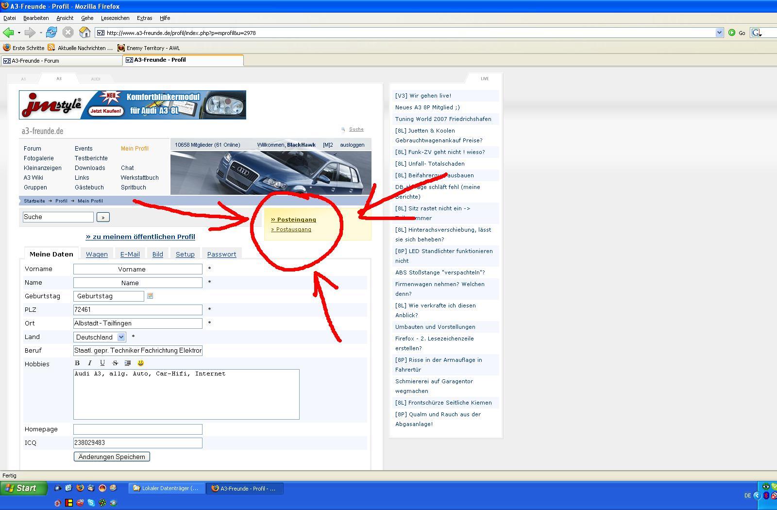Expand the address bar URL history dropdown

(x=719, y=33)
